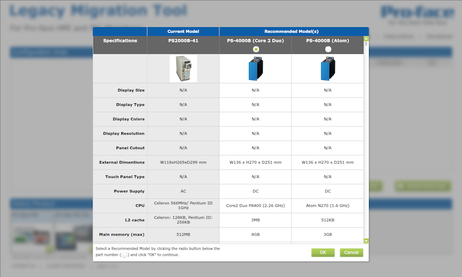Click the L2 cache row label
462x277 pixels.
pos(135,220)
